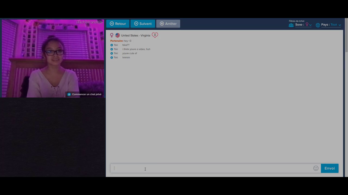Click the female gender symbol next to US flag
This screenshot has width=348, height=195.
coord(112,35)
